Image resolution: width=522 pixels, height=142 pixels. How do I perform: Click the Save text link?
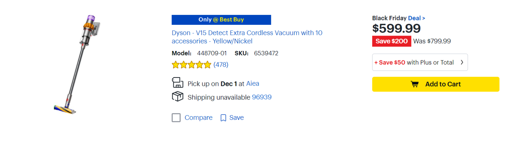[x=237, y=118]
